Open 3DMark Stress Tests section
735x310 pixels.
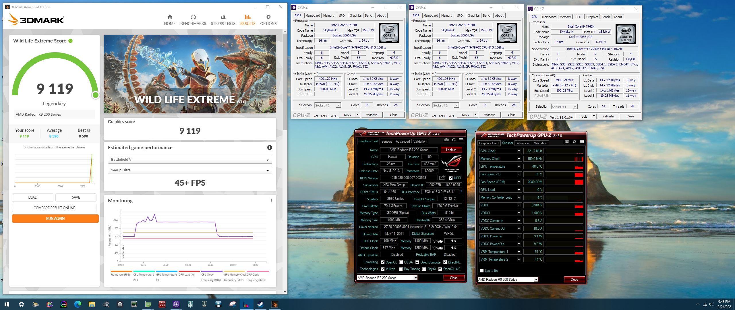(223, 20)
